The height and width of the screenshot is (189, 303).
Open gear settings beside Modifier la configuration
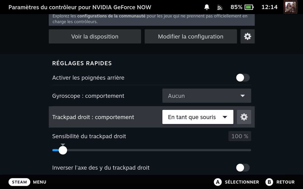tap(247, 37)
